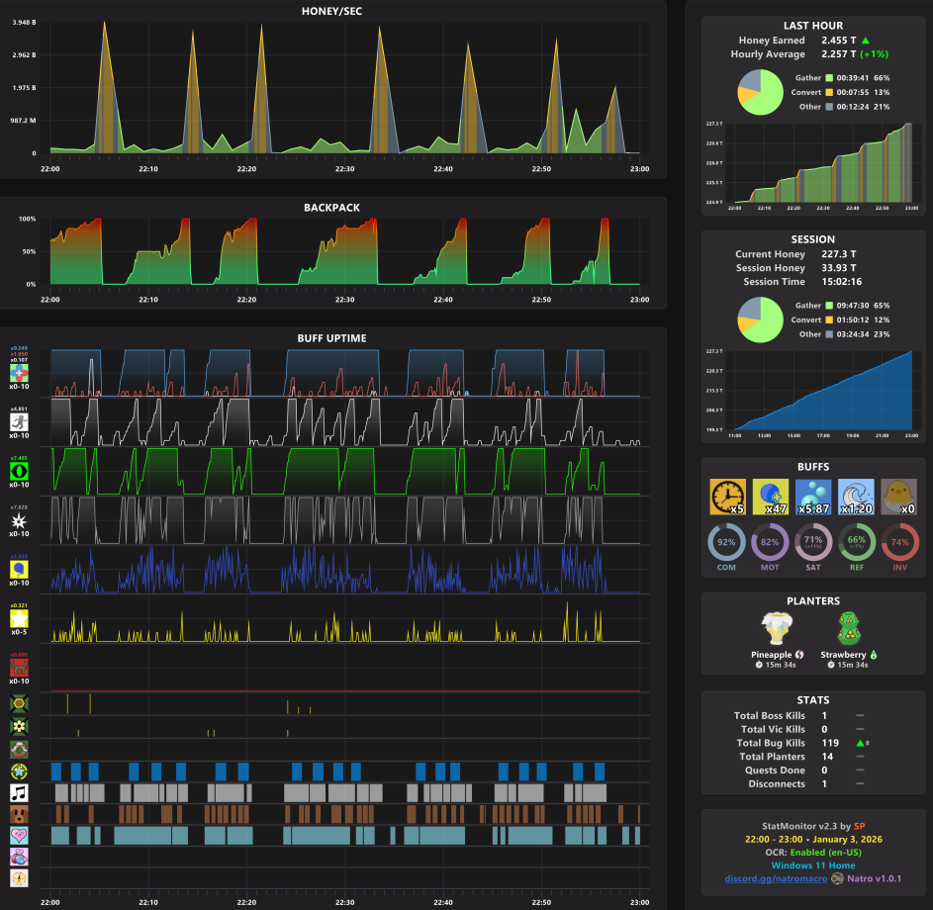Viewport: 933px width, 910px height.
Task: Click the Strawberry planter icon
Action: [849, 629]
